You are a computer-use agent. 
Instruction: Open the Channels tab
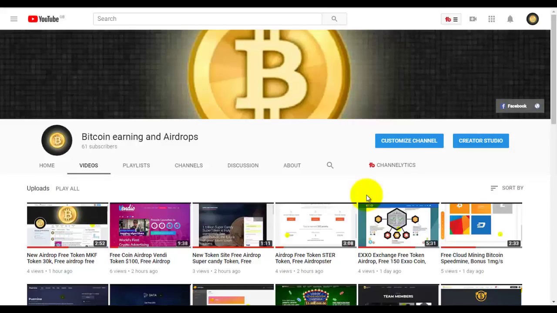pyautogui.click(x=189, y=165)
